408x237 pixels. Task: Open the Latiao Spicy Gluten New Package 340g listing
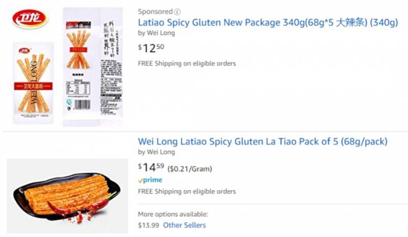268,23
